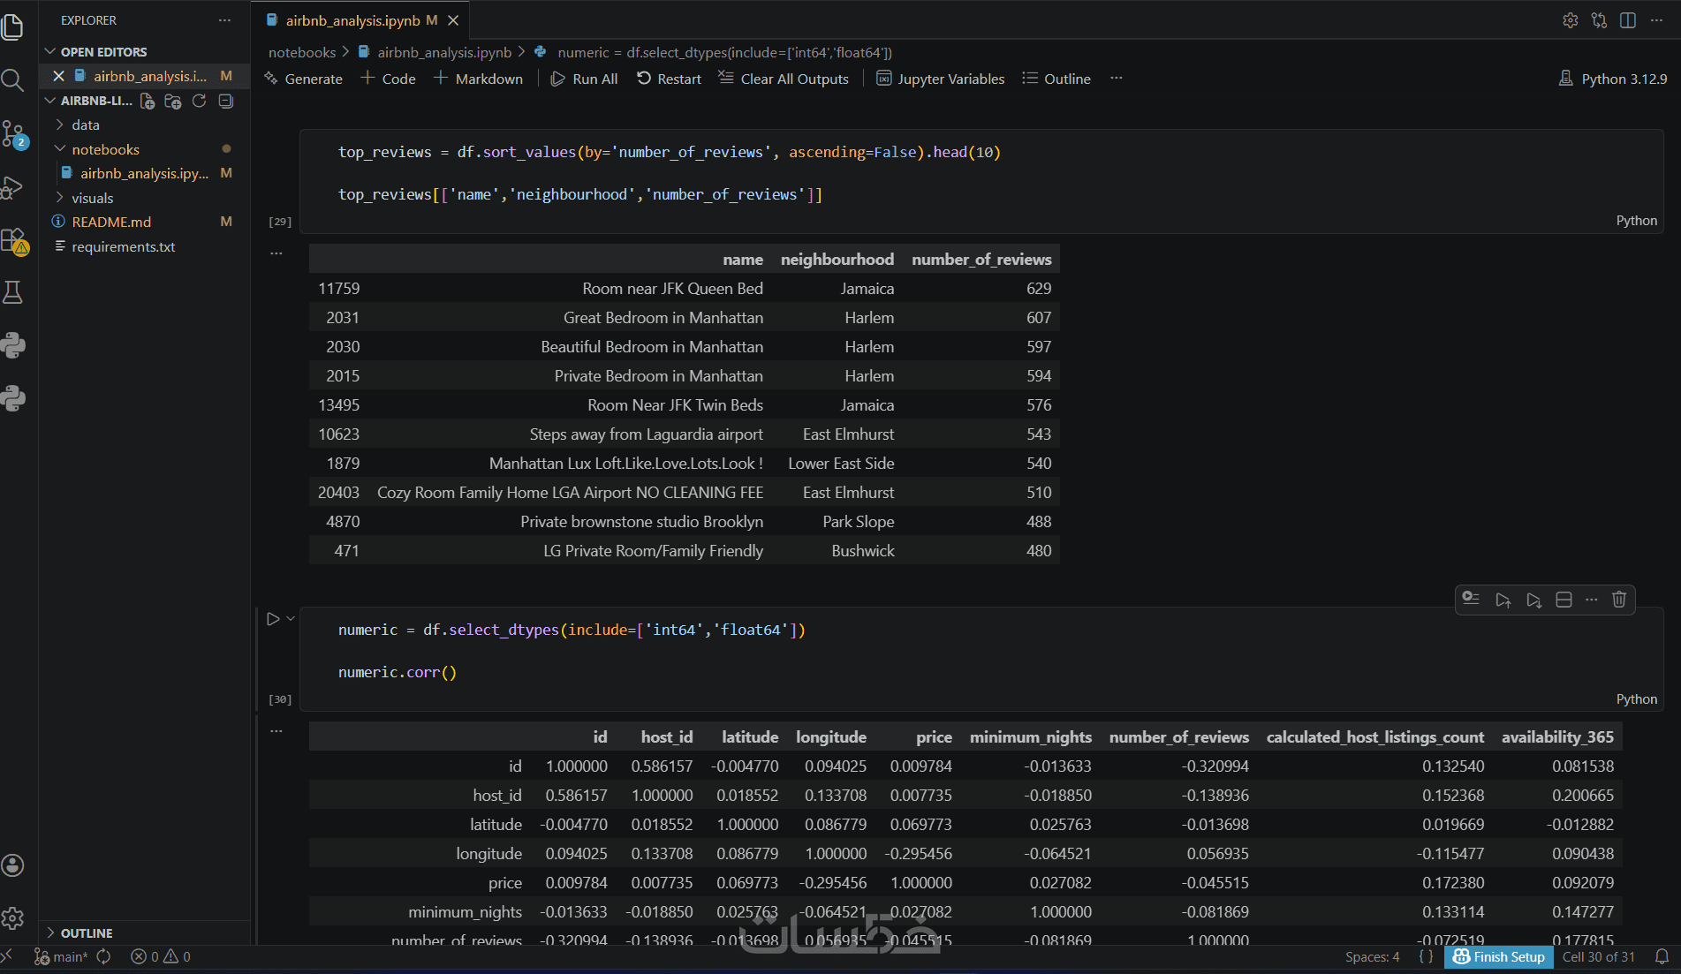Toggle the Jupyter Variables panel
This screenshot has height=974, width=1681.
coord(940,79)
